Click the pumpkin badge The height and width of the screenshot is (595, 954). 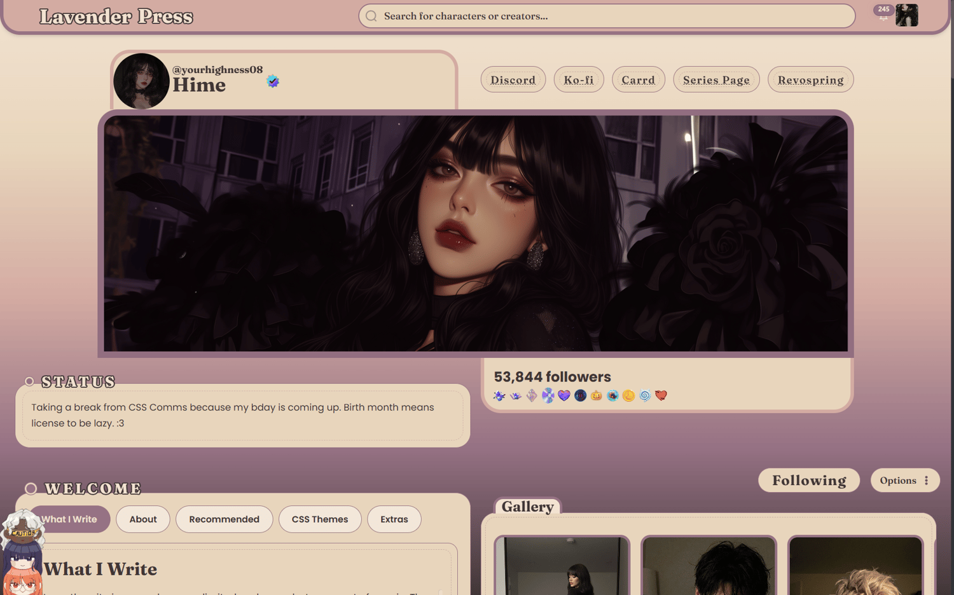[x=597, y=395]
